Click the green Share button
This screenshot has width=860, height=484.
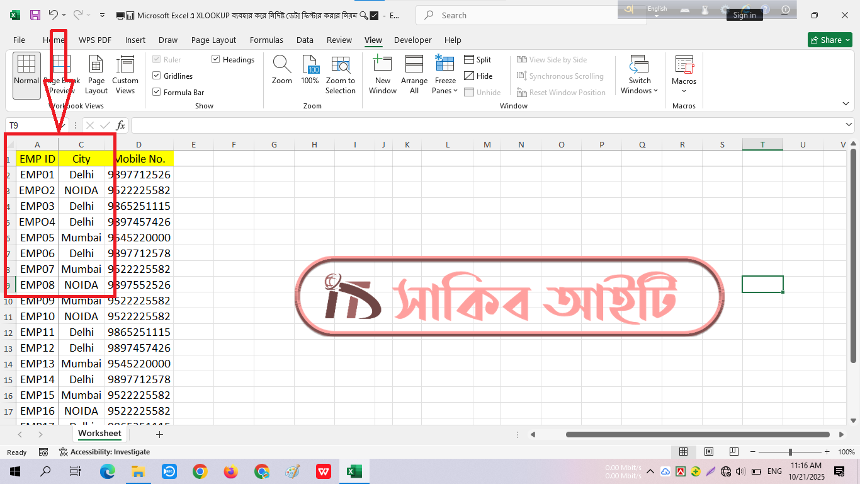tap(830, 40)
